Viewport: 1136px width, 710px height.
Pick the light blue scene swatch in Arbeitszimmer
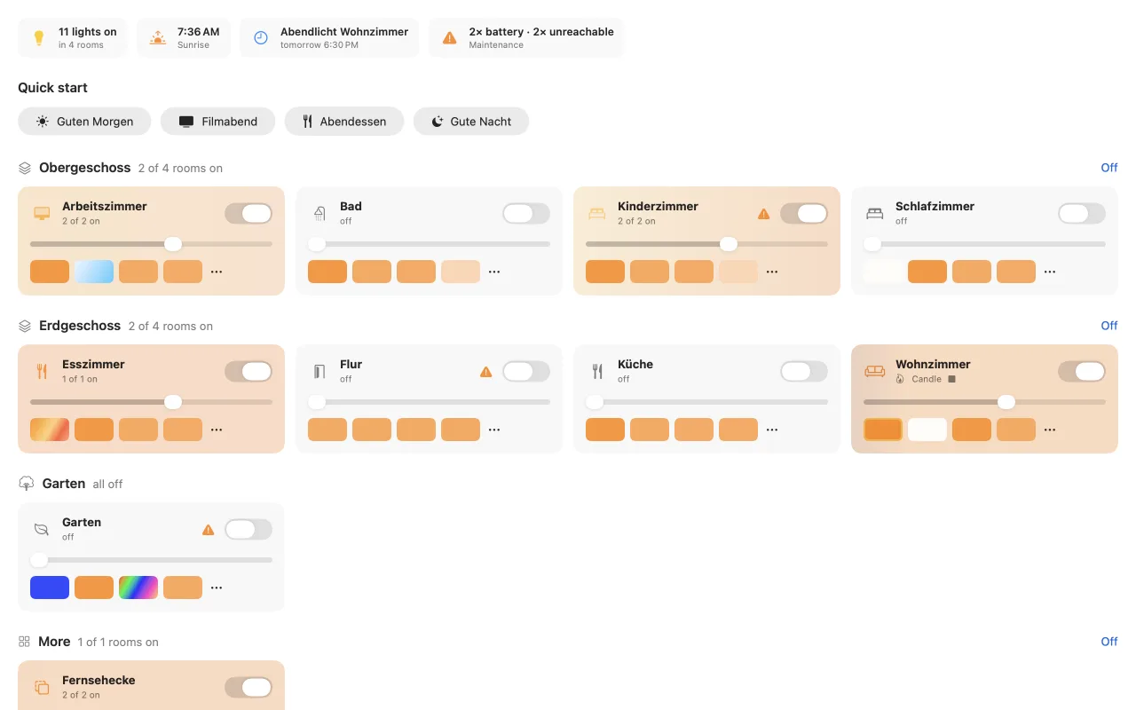[94, 272]
